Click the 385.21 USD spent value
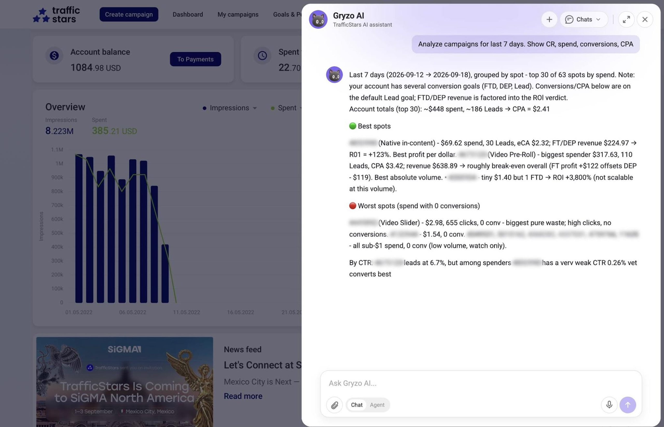The image size is (664, 427). click(x=114, y=131)
